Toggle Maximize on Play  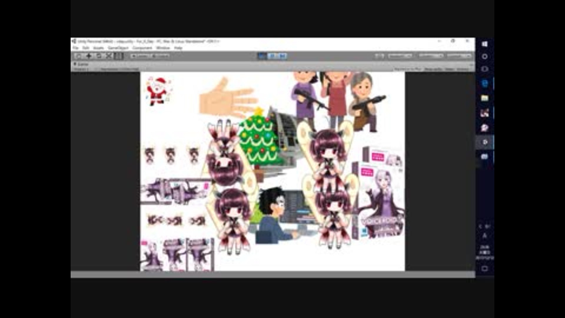point(407,69)
